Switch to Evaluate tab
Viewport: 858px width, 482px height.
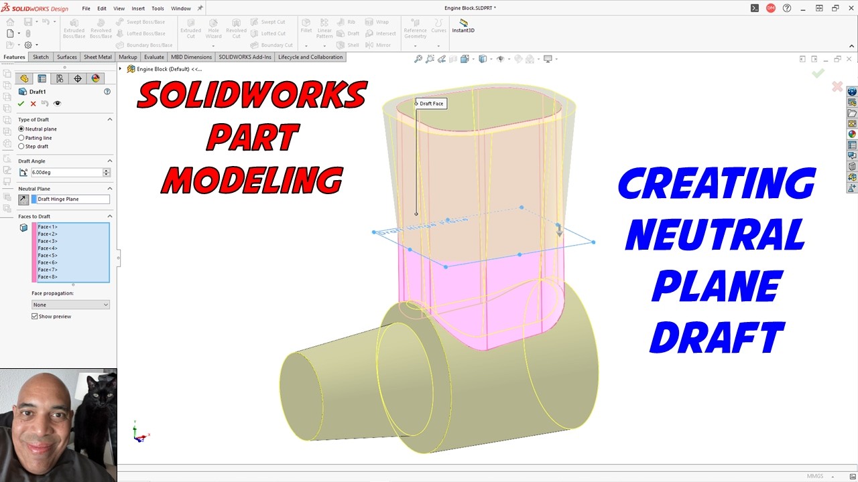point(154,57)
